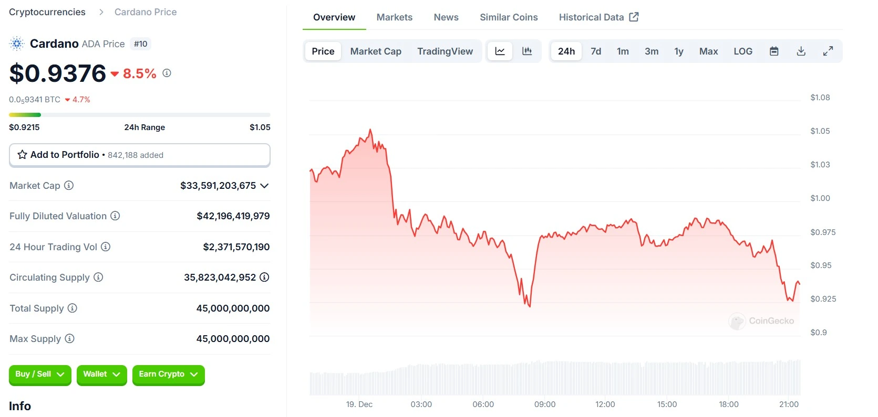Click info icon beside Circulating Supply value
The width and height of the screenshot is (878, 417).
264,277
